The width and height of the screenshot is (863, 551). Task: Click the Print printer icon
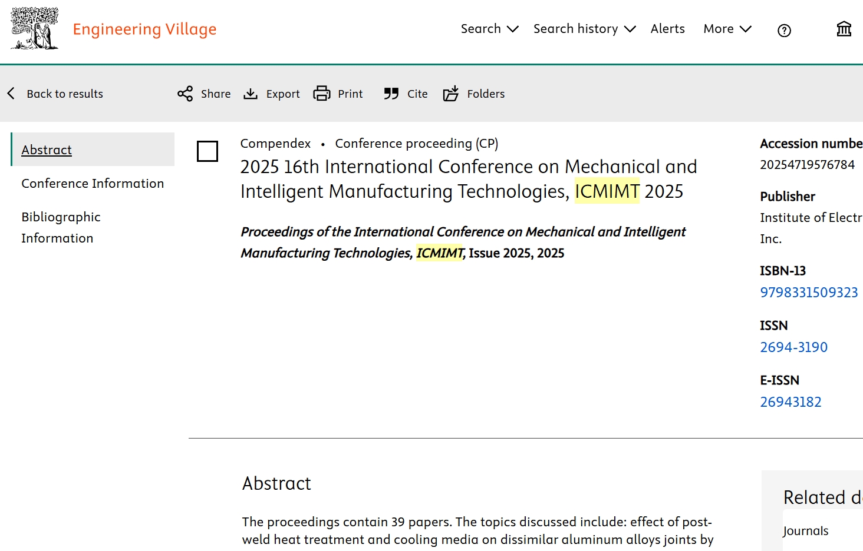coord(322,94)
